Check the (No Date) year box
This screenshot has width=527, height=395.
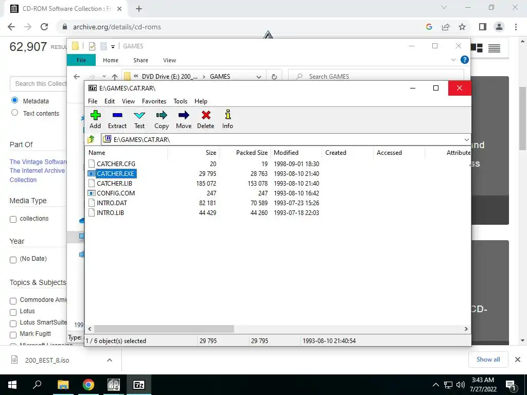13,260
